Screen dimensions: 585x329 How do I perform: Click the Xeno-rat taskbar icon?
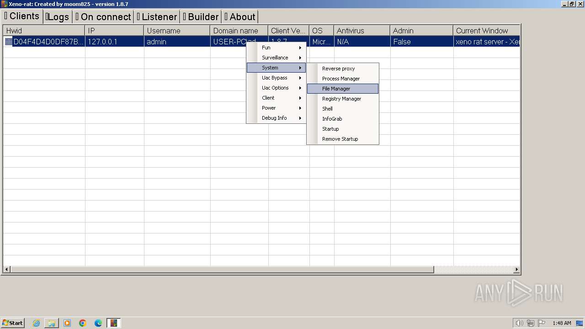[x=114, y=323]
